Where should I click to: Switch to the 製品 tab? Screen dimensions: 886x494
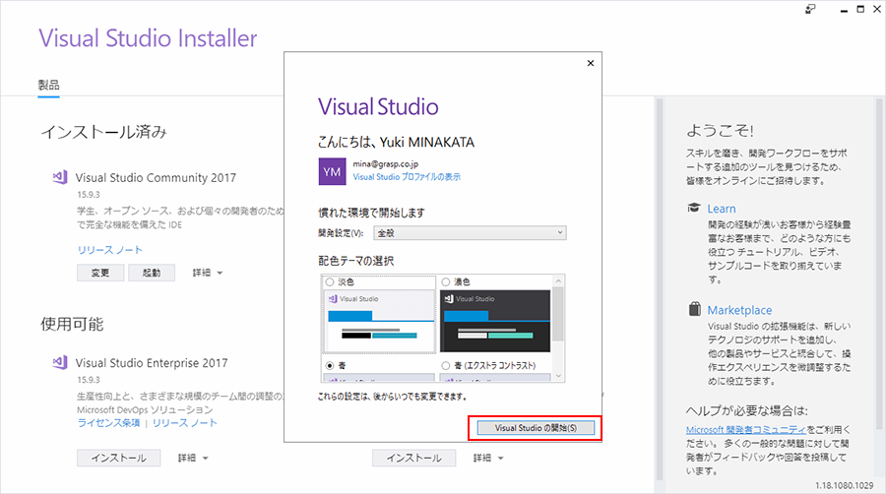(48, 86)
